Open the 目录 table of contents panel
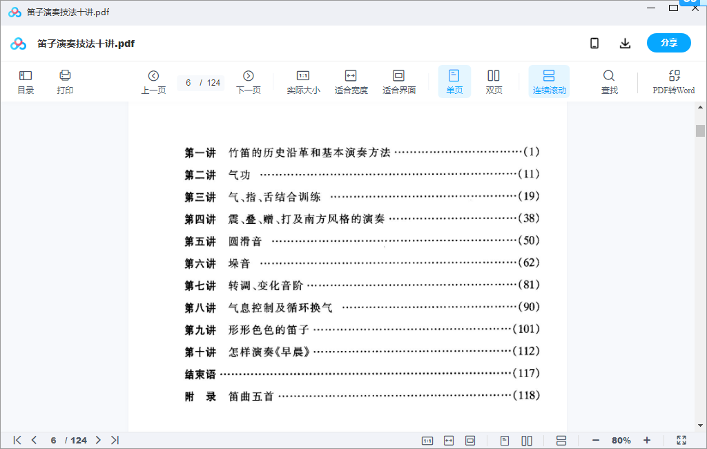Screen dimensions: 707x449 (x=26, y=82)
